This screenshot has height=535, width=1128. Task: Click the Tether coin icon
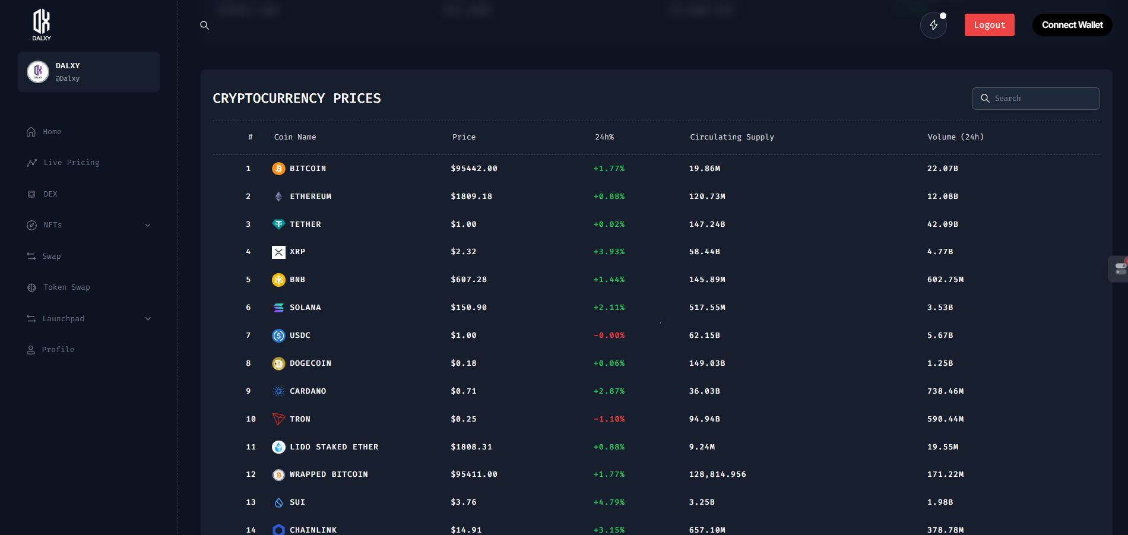pyautogui.click(x=278, y=224)
